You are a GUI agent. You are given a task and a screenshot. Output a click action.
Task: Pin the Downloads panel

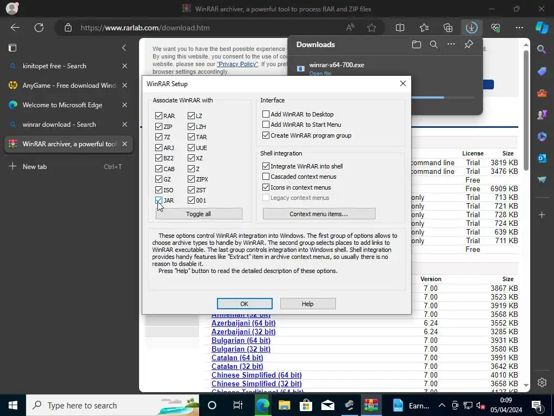click(469, 44)
